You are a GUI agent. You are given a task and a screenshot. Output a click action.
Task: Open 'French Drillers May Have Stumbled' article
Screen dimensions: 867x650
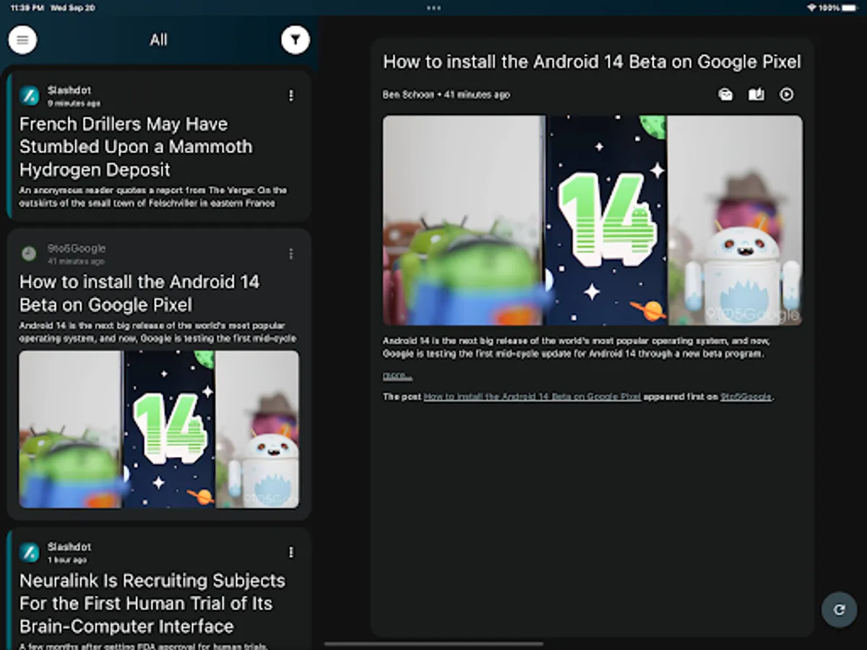[x=136, y=147]
